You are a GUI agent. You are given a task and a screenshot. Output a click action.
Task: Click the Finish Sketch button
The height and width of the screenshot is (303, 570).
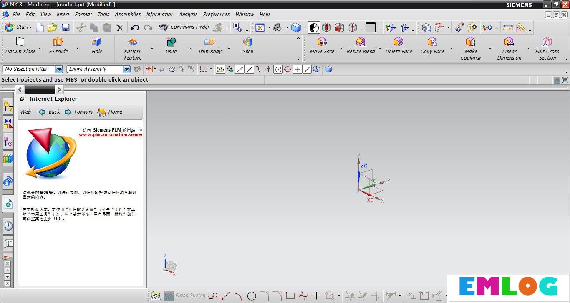(x=184, y=296)
